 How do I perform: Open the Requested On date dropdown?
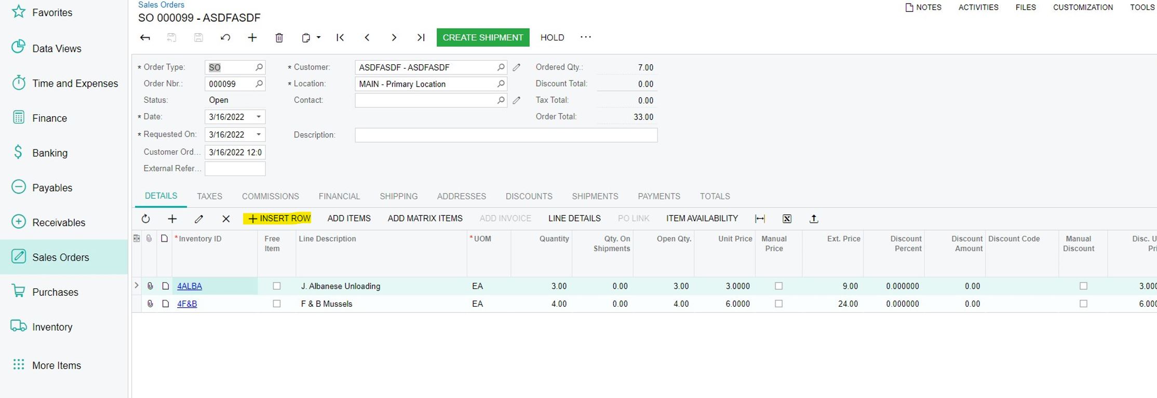coord(259,134)
